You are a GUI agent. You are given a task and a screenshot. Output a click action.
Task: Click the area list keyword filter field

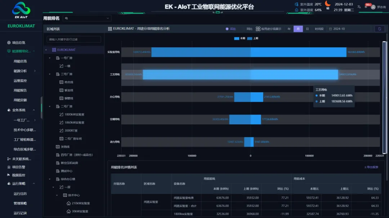tap(74, 39)
